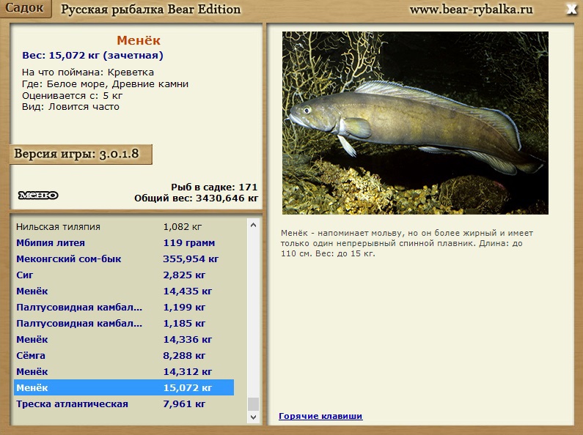Click the Садок title tab

click(x=24, y=8)
